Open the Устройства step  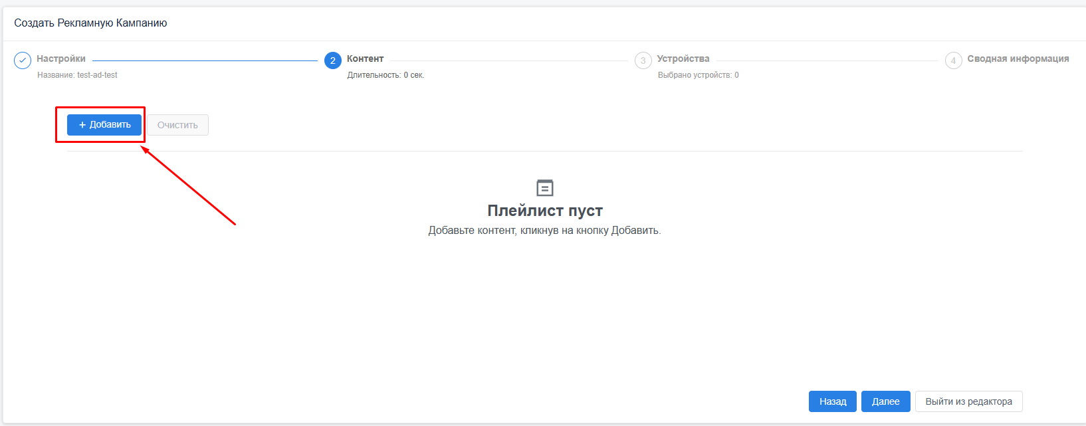tap(683, 58)
